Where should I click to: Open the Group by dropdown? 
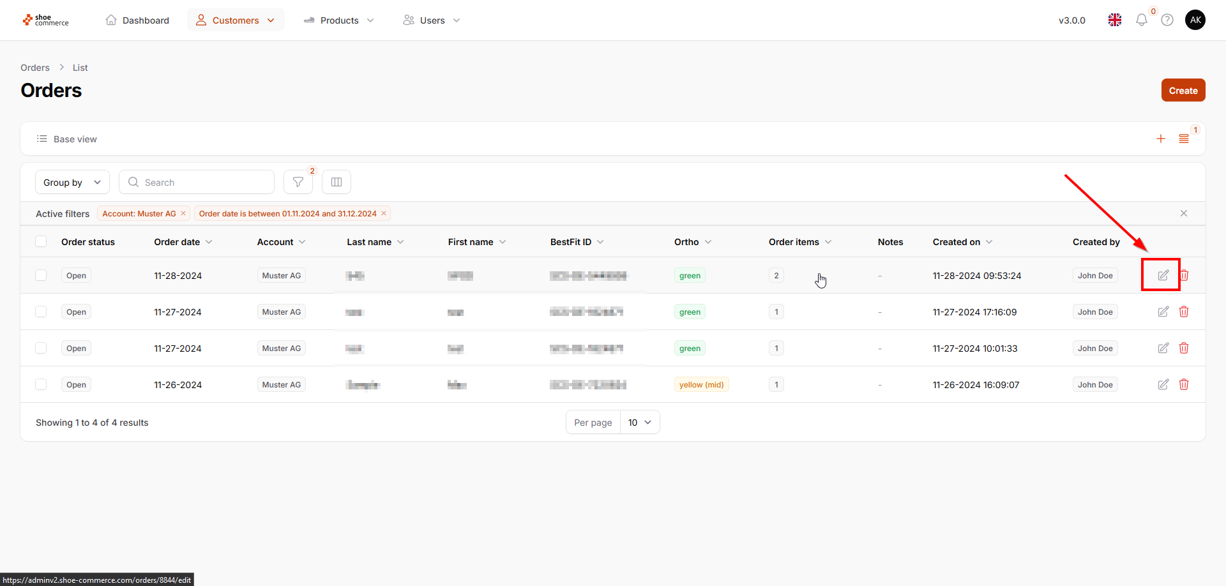(72, 183)
